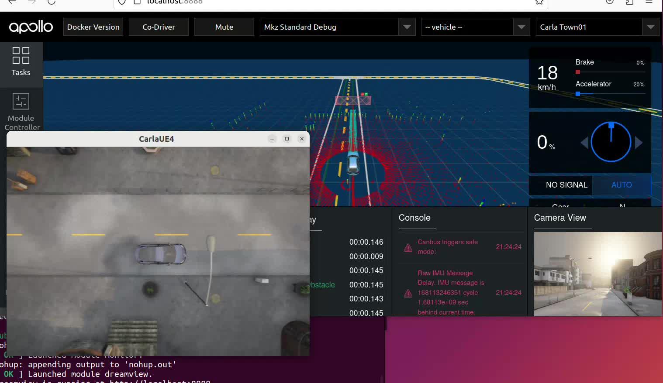
Task: Toggle the Mute button
Action: click(x=224, y=27)
